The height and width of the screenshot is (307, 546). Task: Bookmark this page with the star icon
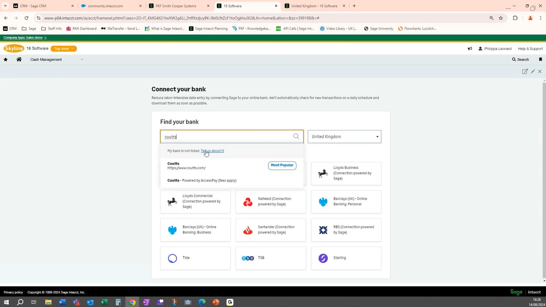(x=501, y=18)
